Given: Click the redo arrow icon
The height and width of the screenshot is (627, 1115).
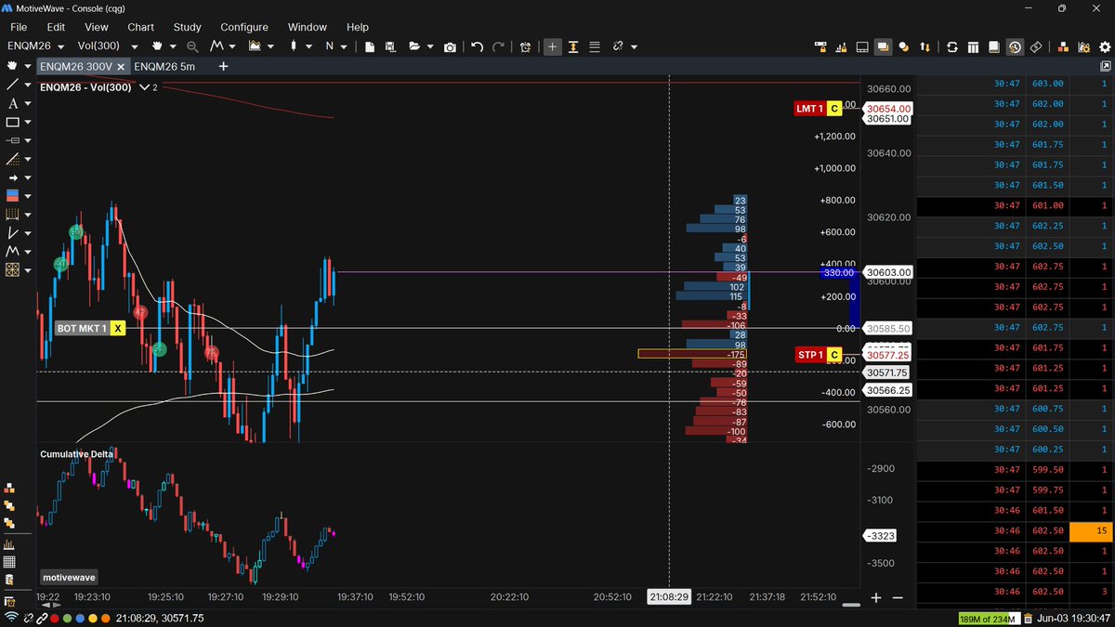Looking at the screenshot, I should point(499,46).
